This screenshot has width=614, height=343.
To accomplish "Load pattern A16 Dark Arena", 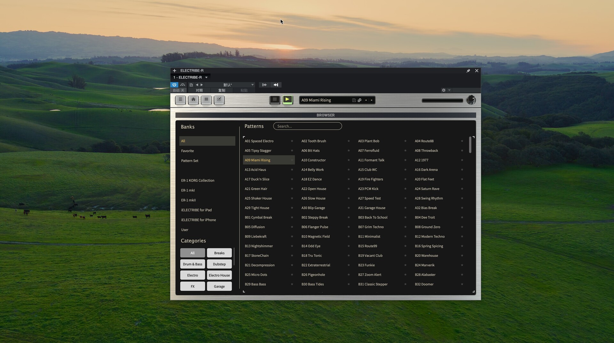I will coord(426,170).
